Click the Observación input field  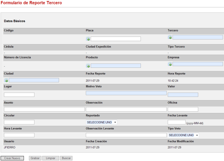click(x=126, y=109)
